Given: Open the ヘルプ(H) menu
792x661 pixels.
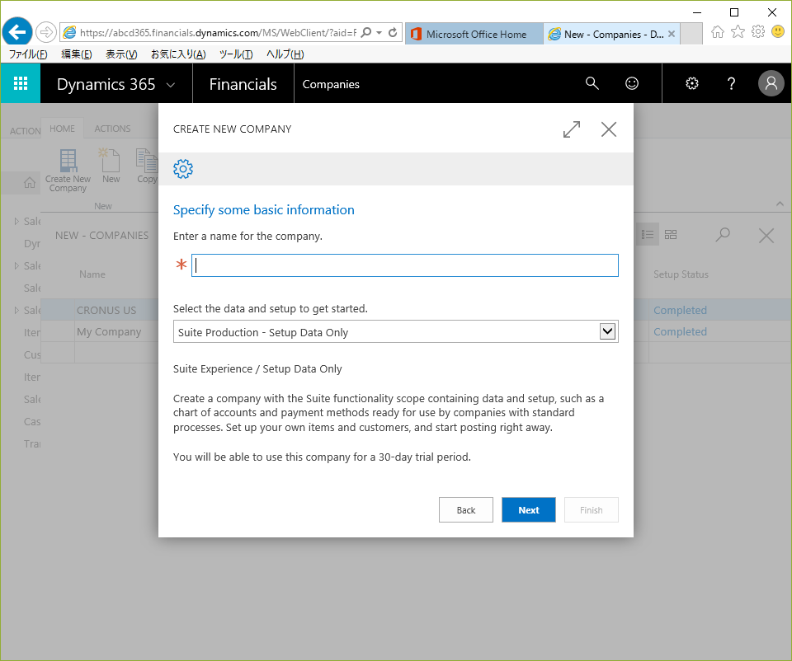Looking at the screenshot, I should point(285,54).
